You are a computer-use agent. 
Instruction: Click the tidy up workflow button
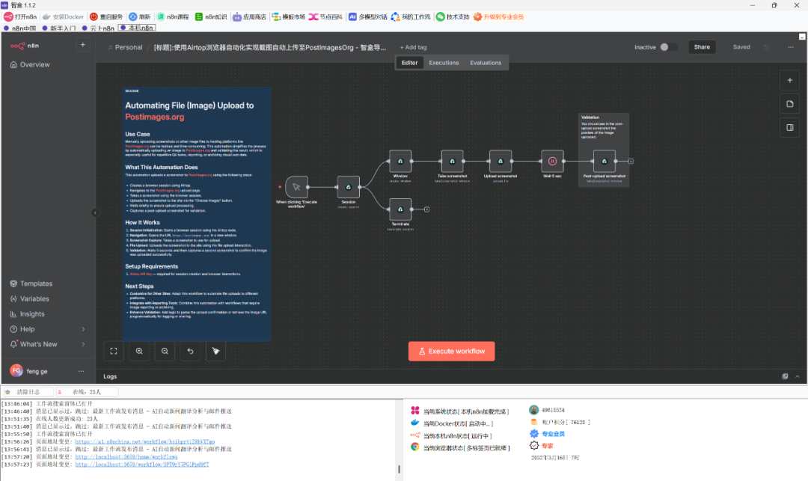pos(216,352)
